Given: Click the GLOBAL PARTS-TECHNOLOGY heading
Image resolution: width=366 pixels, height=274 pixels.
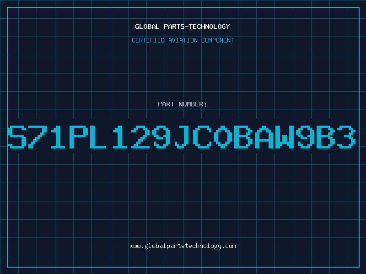Looking at the screenshot, I should tap(183, 26).
